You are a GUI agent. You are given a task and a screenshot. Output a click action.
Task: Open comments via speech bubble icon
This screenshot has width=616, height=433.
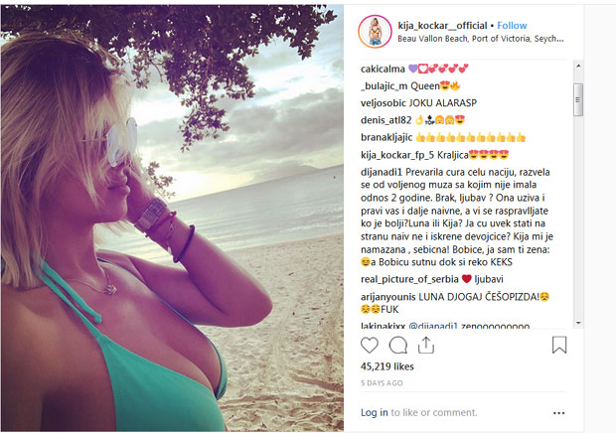[x=398, y=345]
